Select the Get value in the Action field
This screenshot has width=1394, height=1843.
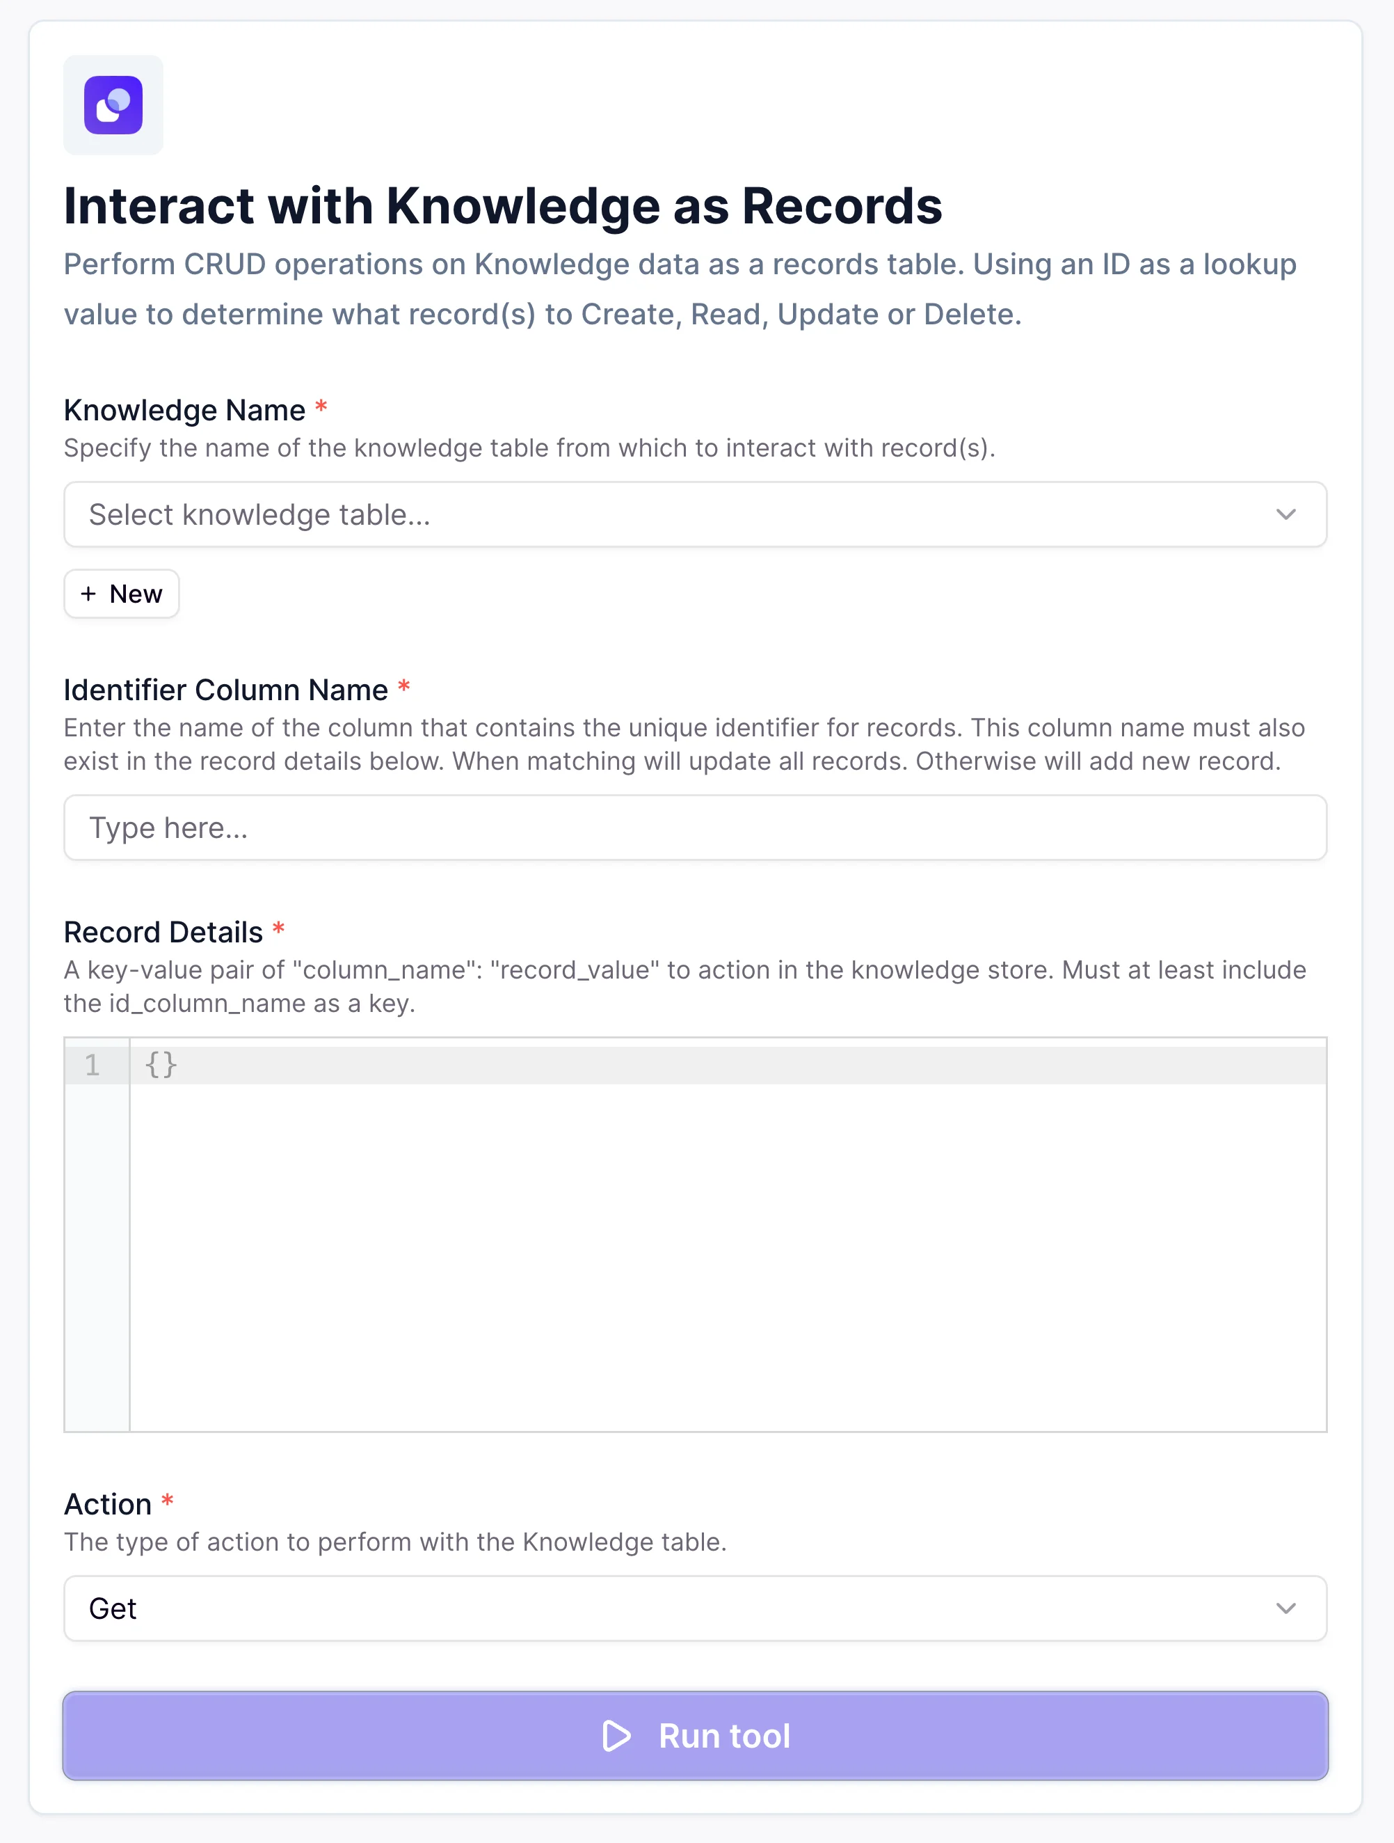[x=114, y=1609]
